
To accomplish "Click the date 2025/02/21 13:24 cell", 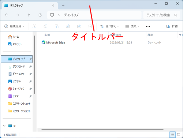I will pyautogui.click(x=121, y=42).
